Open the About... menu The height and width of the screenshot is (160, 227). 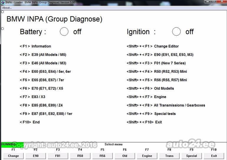pyautogui.click(x=7, y=8)
